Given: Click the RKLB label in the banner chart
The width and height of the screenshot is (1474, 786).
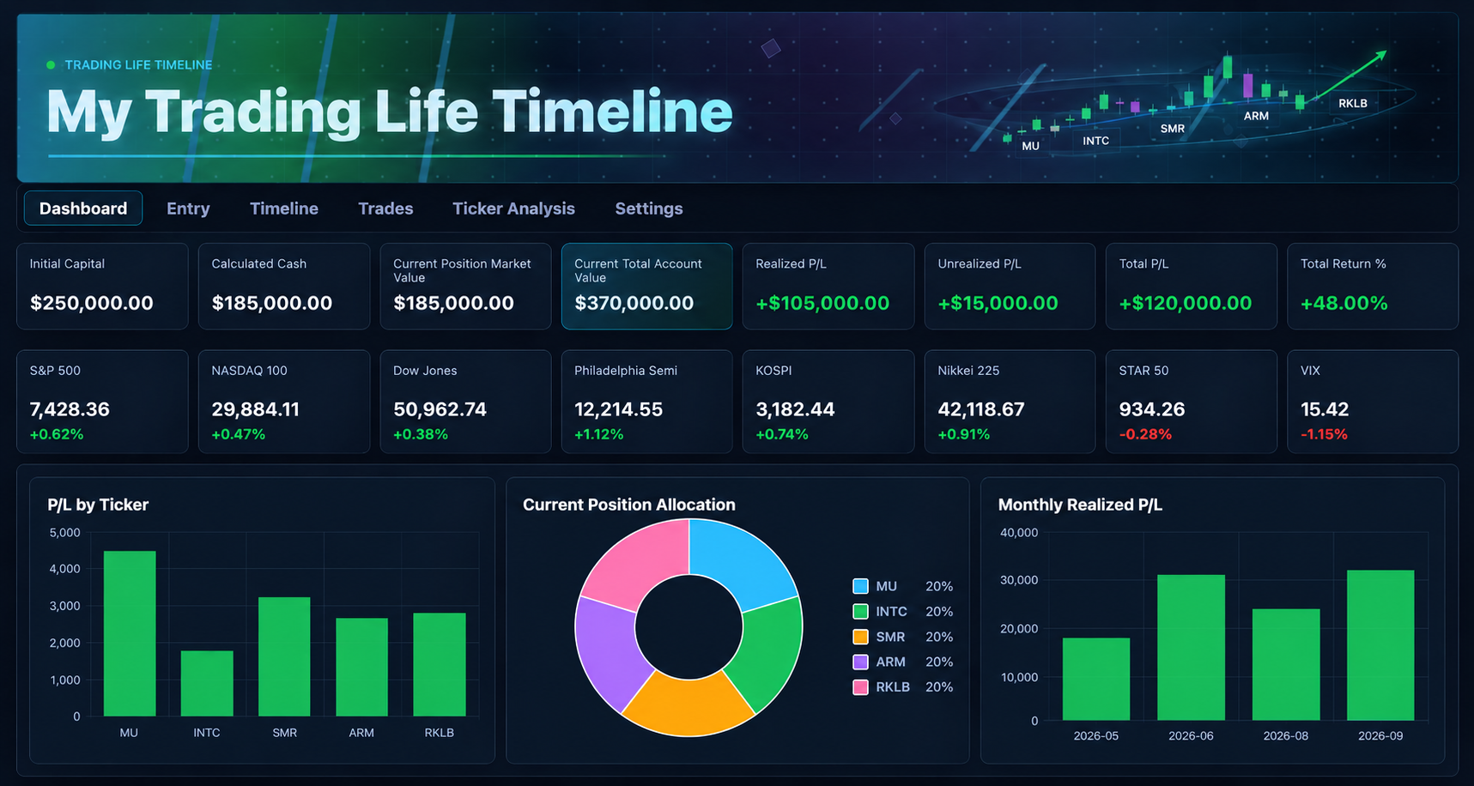Looking at the screenshot, I should (1353, 103).
